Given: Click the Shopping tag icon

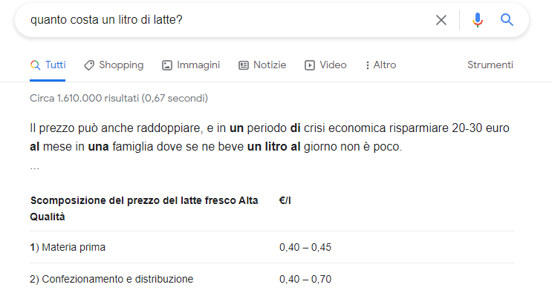Looking at the screenshot, I should pyautogui.click(x=89, y=65).
